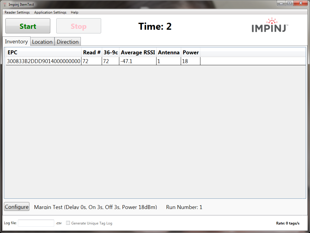Click the green Start button
The height and width of the screenshot is (233, 310).
click(x=28, y=26)
